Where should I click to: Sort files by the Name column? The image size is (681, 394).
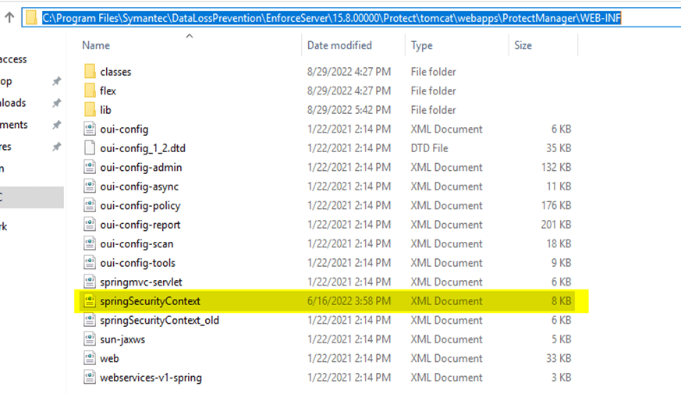point(96,46)
